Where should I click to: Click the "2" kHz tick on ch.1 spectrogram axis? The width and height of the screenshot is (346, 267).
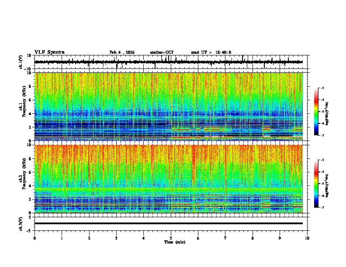click(30, 127)
